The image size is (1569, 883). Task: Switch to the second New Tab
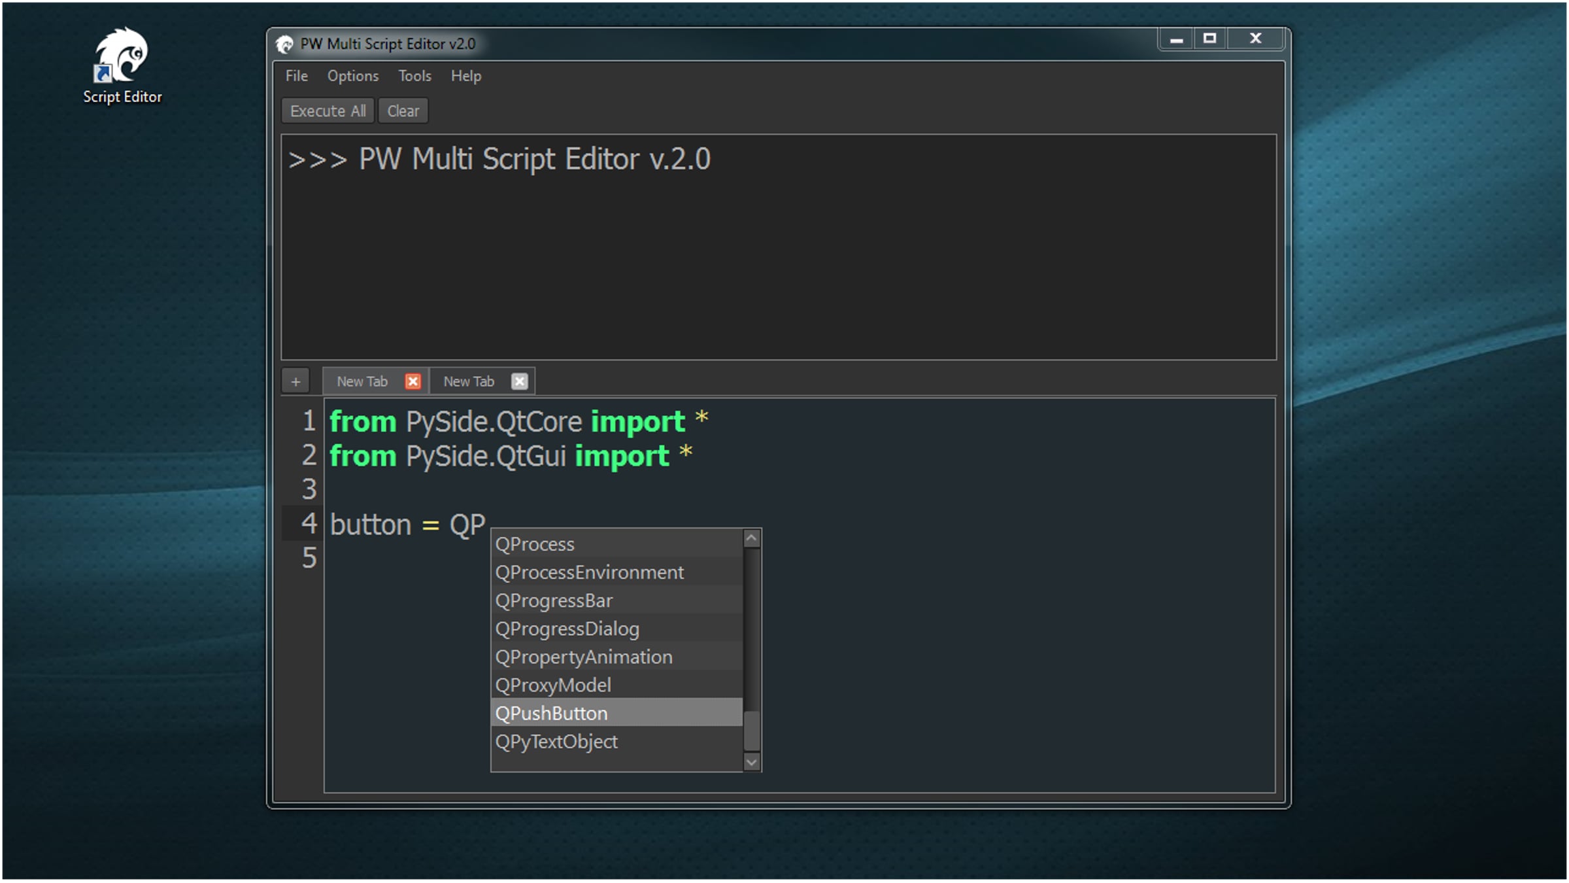(469, 381)
